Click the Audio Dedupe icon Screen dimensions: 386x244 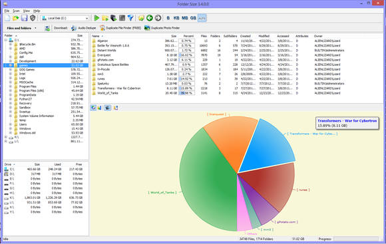74,28
